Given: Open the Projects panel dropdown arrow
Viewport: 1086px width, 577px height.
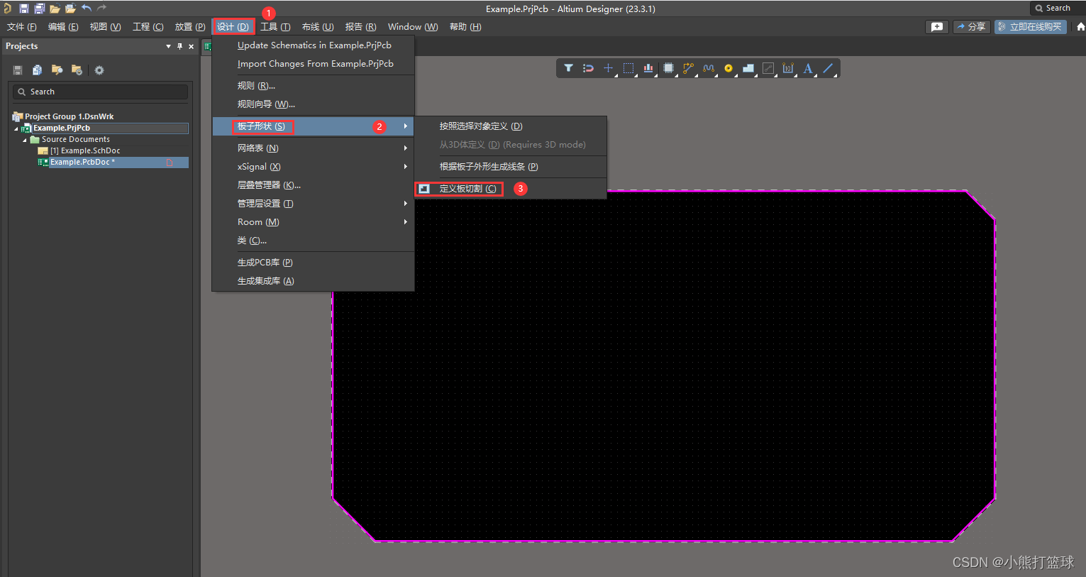Looking at the screenshot, I should click(168, 46).
